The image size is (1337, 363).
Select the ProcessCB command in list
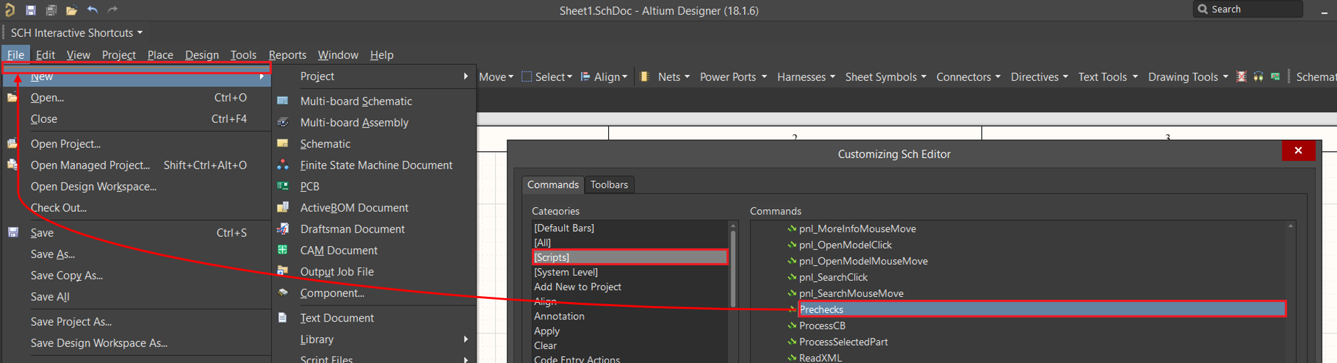[x=822, y=326]
